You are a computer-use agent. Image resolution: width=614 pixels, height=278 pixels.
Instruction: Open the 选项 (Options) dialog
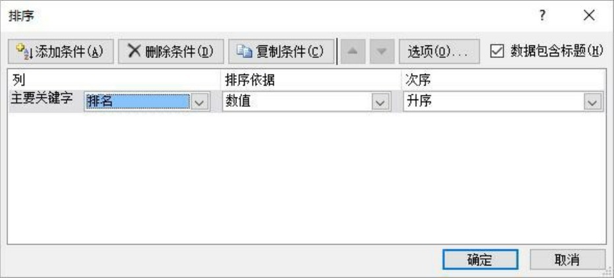click(x=439, y=51)
